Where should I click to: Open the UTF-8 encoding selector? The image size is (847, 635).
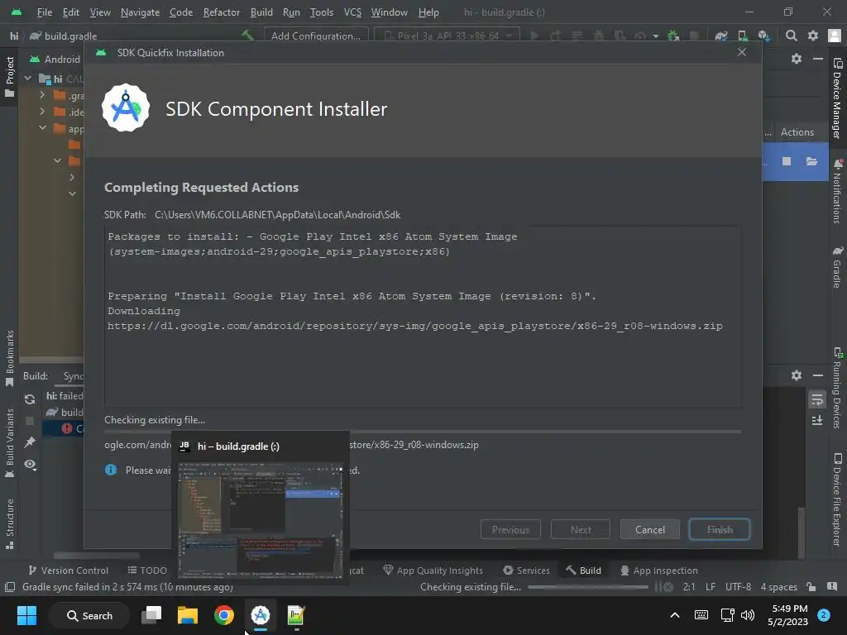click(738, 587)
